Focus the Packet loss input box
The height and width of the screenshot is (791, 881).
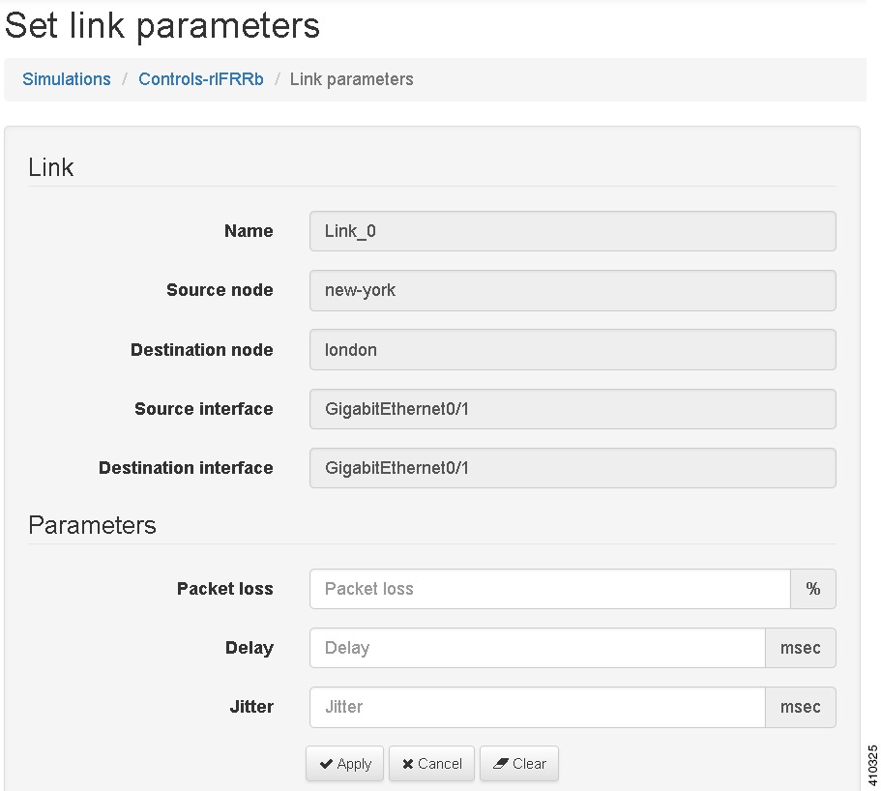549,589
